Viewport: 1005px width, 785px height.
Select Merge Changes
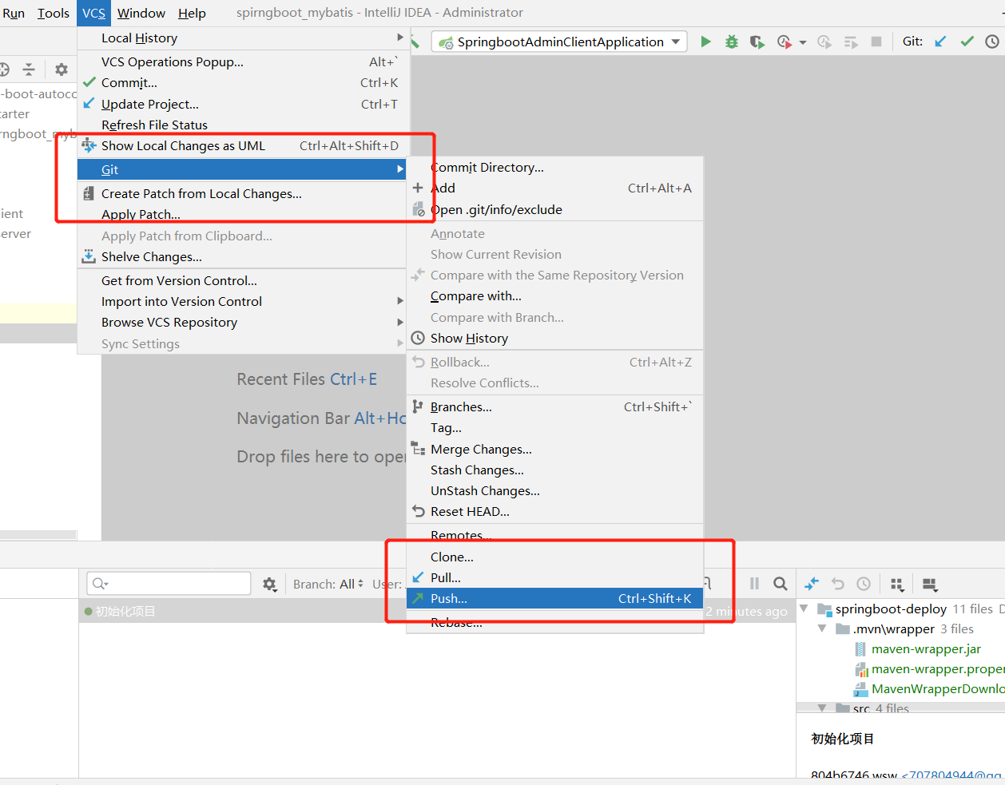point(555,449)
